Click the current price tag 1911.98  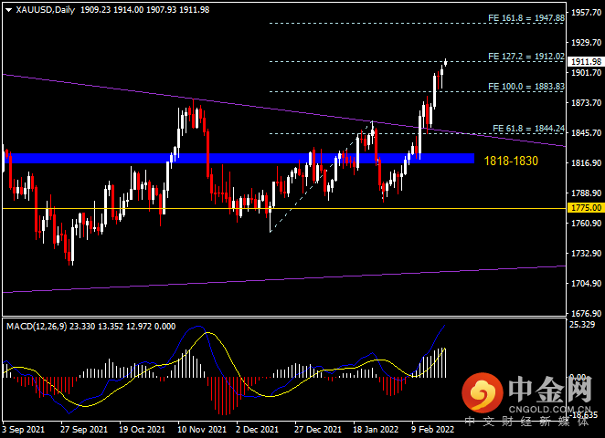click(586, 62)
